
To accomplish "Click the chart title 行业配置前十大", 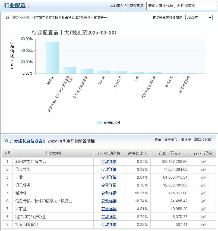I will coord(74,33).
